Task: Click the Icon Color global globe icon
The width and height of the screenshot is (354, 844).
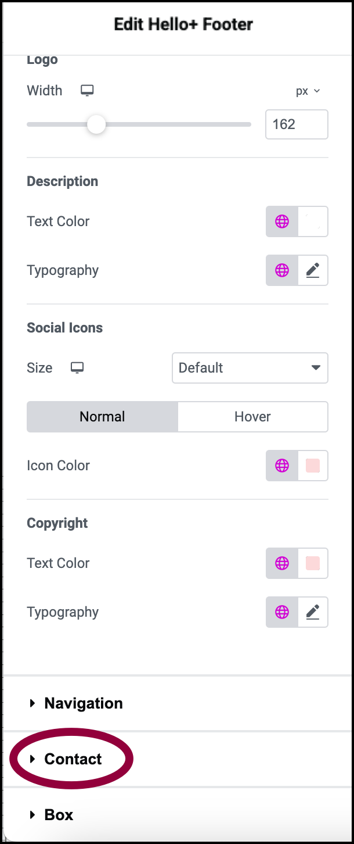Action: pyautogui.click(x=282, y=466)
